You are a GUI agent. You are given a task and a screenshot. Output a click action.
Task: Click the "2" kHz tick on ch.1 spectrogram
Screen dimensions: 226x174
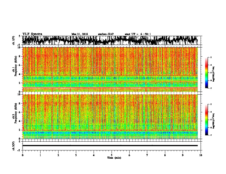(x=20, y=83)
